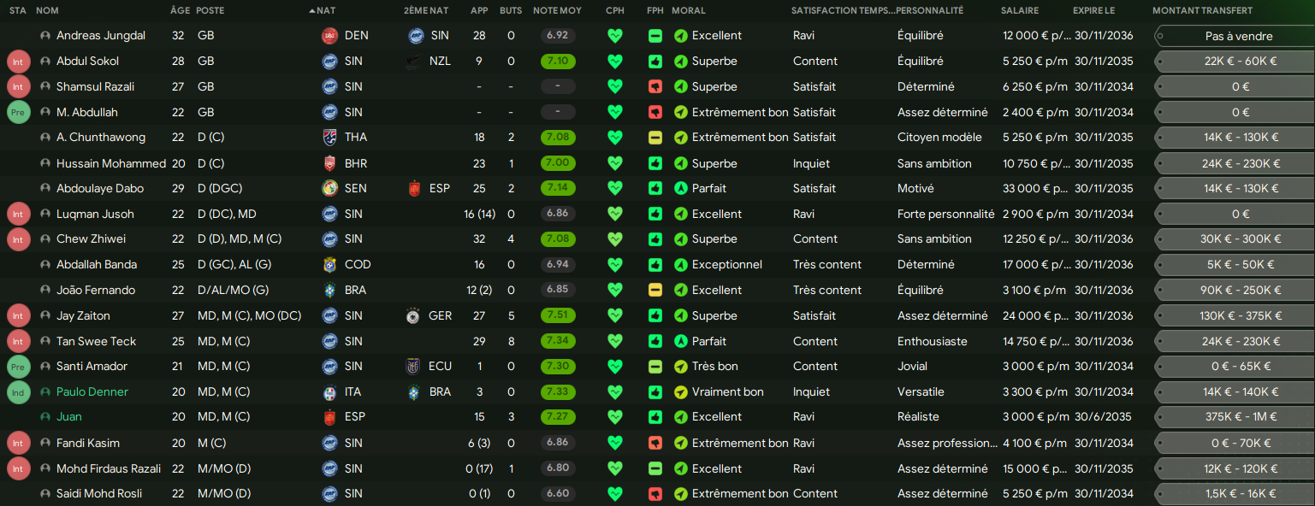Click Andreas Jungdal's 'Pas à vendre' tag

[1238, 37]
